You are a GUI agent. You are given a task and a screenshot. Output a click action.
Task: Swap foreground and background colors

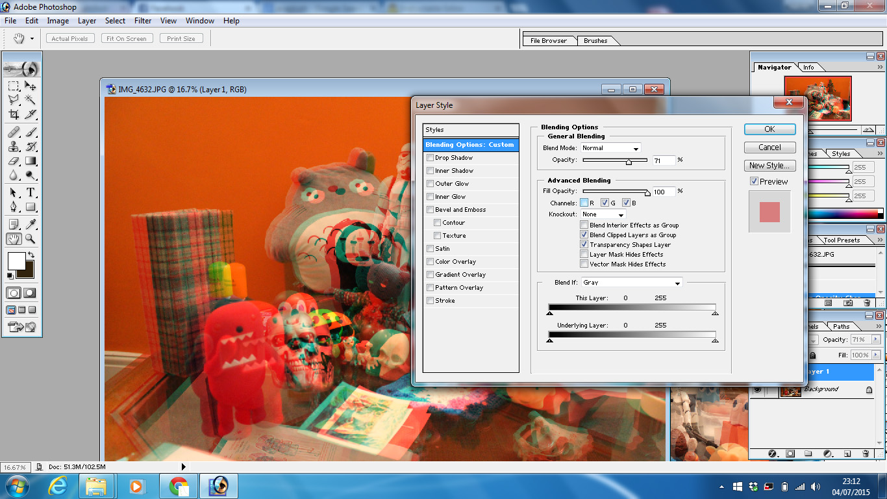click(32, 255)
